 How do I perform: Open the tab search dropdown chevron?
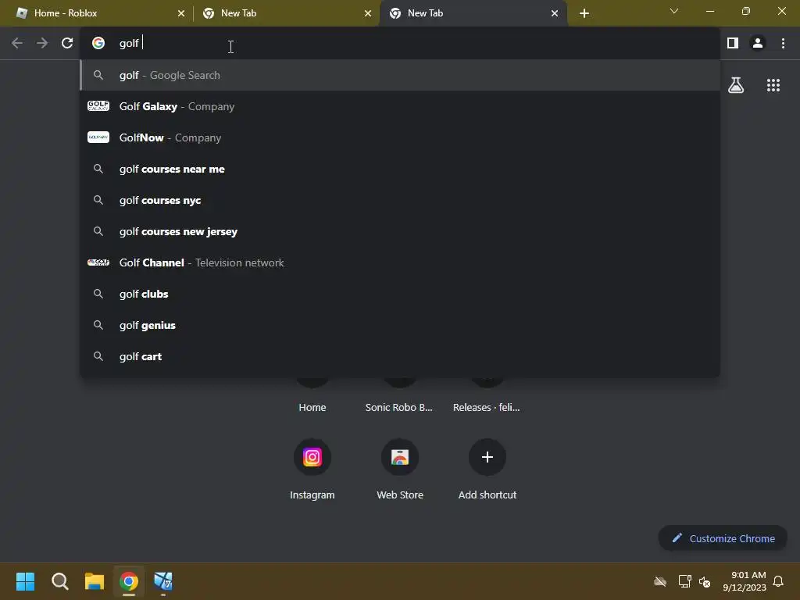(x=674, y=11)
